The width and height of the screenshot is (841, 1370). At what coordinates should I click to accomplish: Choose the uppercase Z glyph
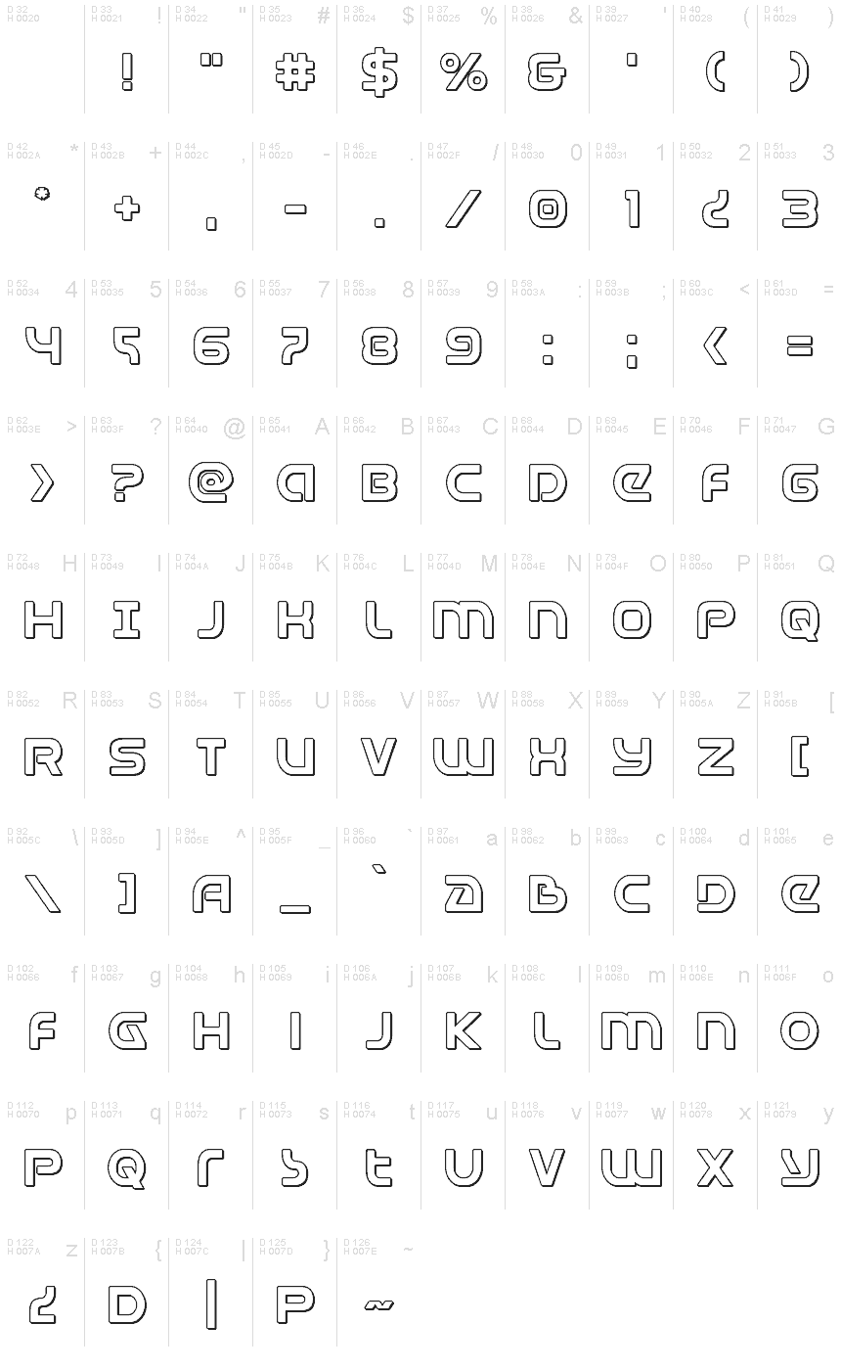716,757
